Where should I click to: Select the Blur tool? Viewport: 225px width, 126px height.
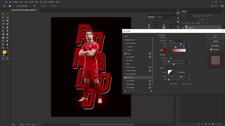[x=7, y=34]
